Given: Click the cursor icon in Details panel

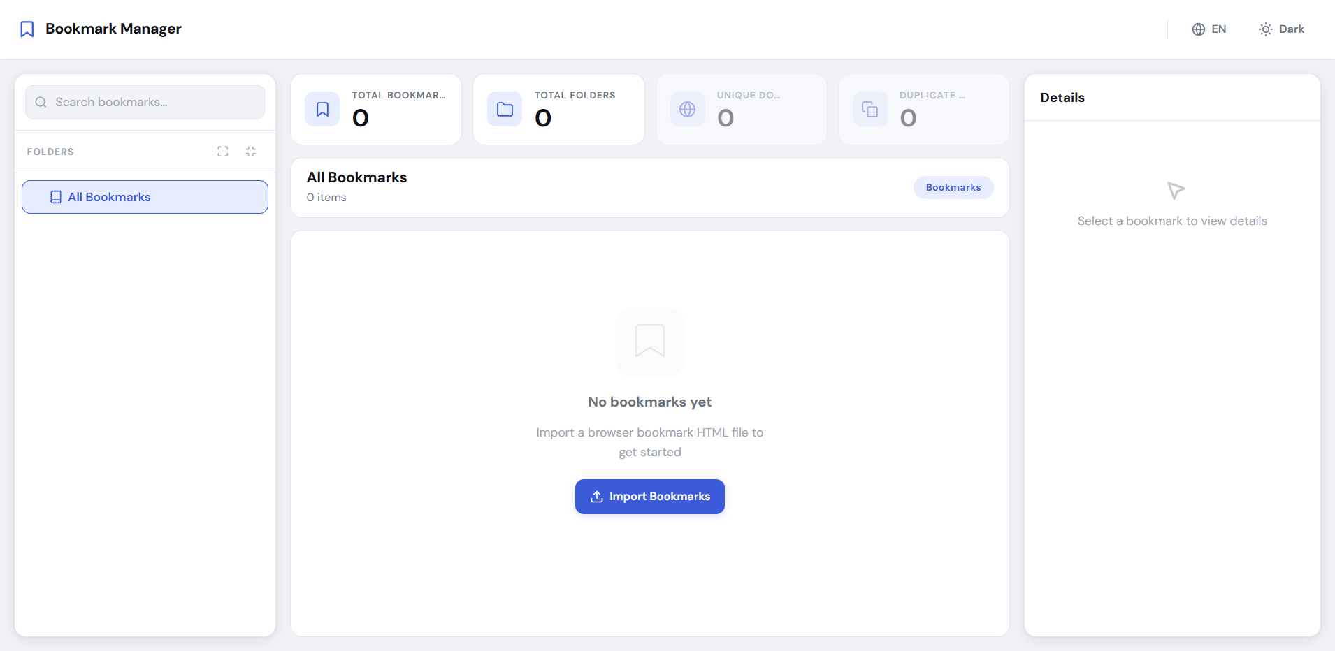Looking at the screenshot, I should pyautogui.click(x=1176, y=190).
